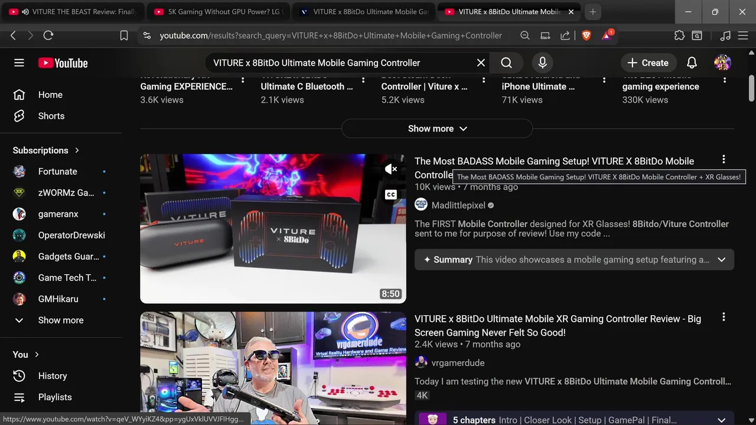Open the browser zoom magnifier icon
Viewport: 756px width, 425px height.
(x=525, y=35)
